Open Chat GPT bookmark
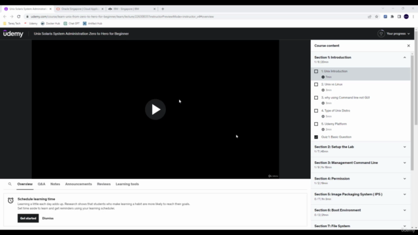418x235 pixels. click(71, 23)
